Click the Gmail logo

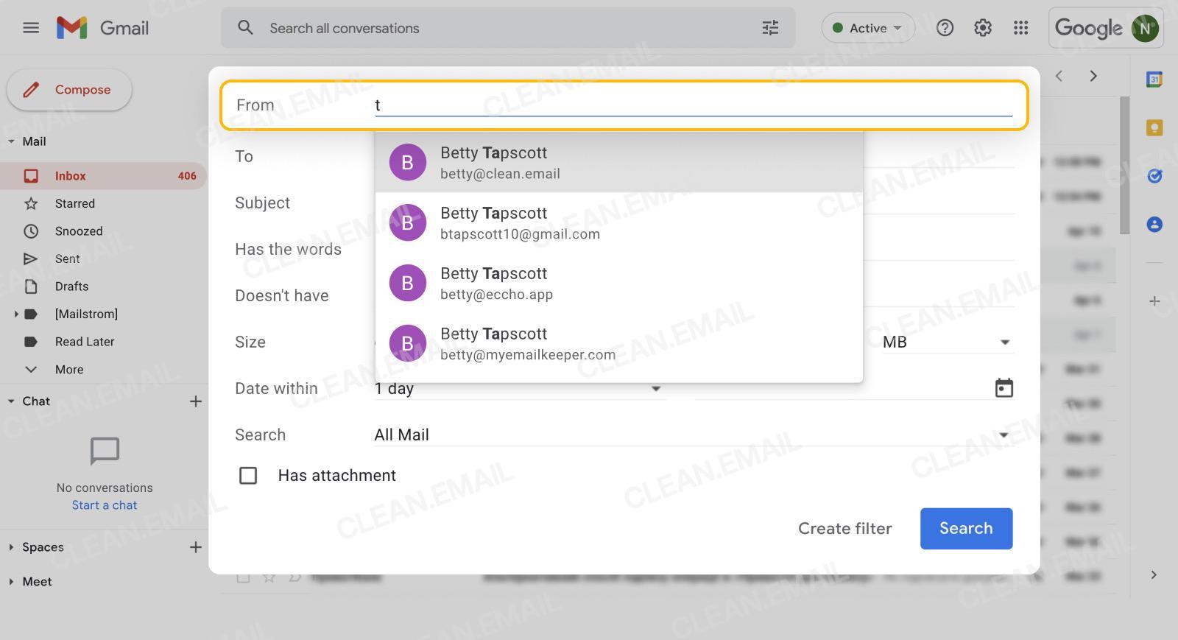[103, 28]
